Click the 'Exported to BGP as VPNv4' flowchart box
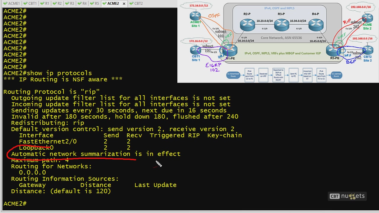379x213 pixels. pos(278,75)
